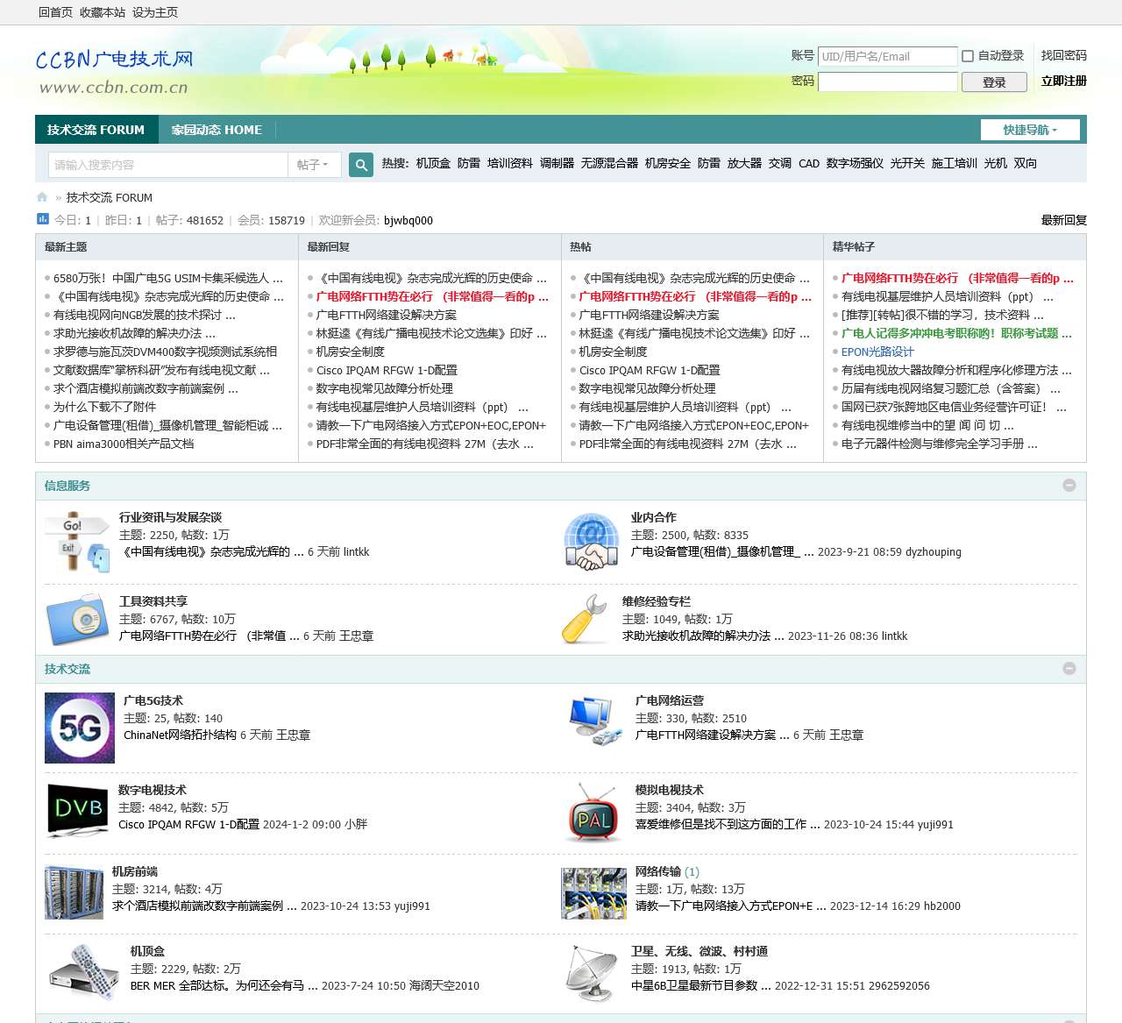Viewport: 1122px width, 1023px height.
Task: Click the magnifier search button
Action: point(361,165)
